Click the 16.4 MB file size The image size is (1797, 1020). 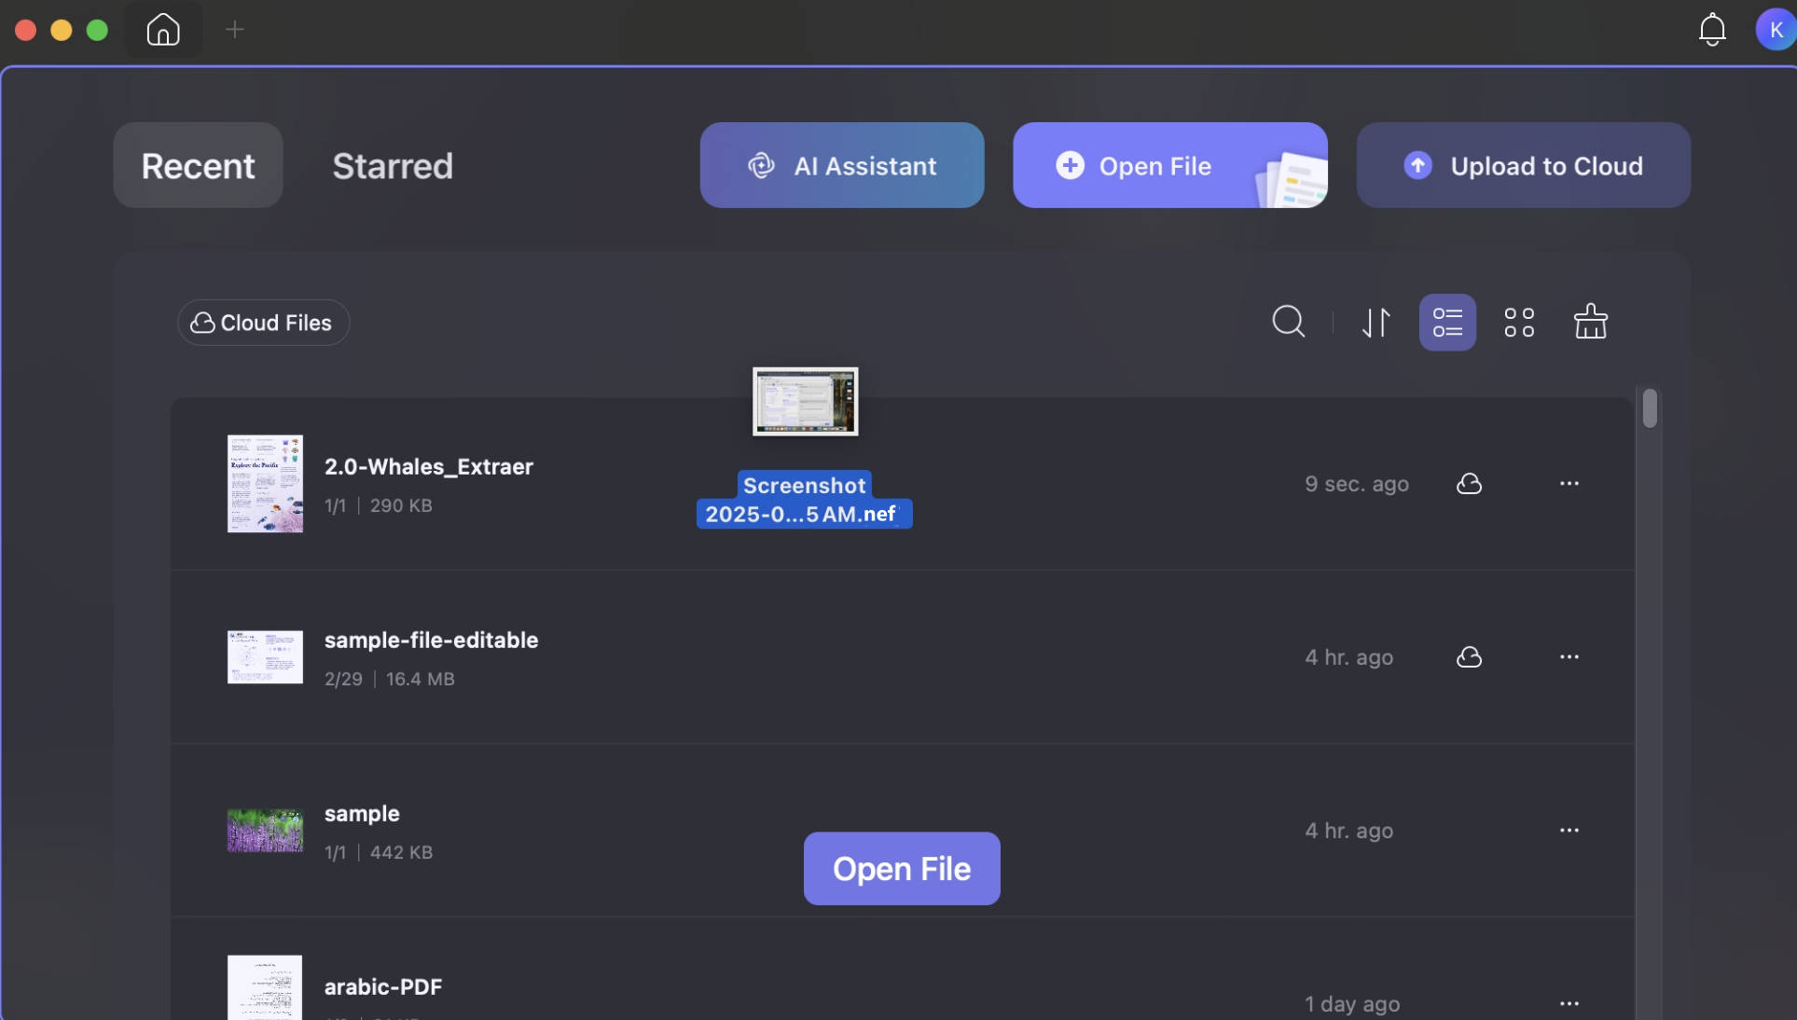click(x=421, y=679)
